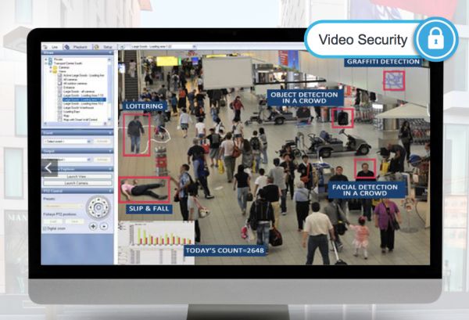Click the left arrow slide navigation icon

[48, 167]
